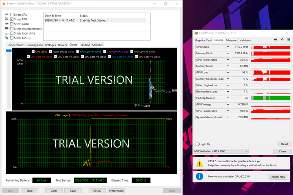293x195 pixels.
Task: Open Bus Interface Load dropdown arrow
Action: tap(228, 92)
